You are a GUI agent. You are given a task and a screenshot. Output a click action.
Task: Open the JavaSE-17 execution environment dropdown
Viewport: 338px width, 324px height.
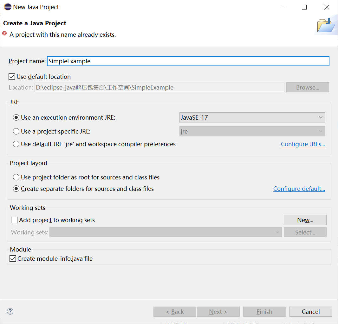[x=252, y=117]
